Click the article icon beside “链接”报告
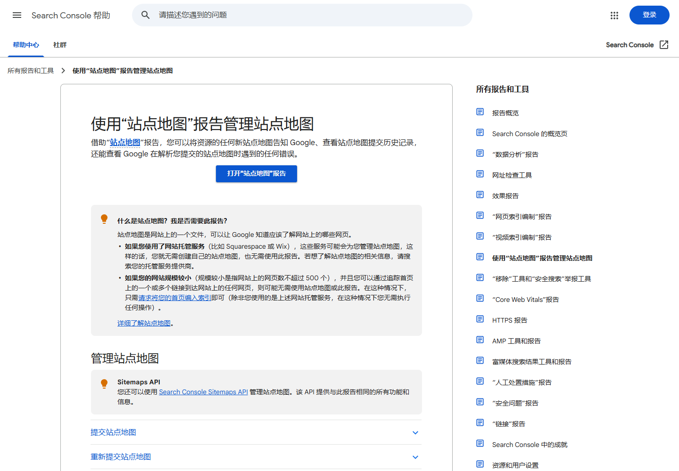Viewport: 679px width, 471px height. [480, 422]
